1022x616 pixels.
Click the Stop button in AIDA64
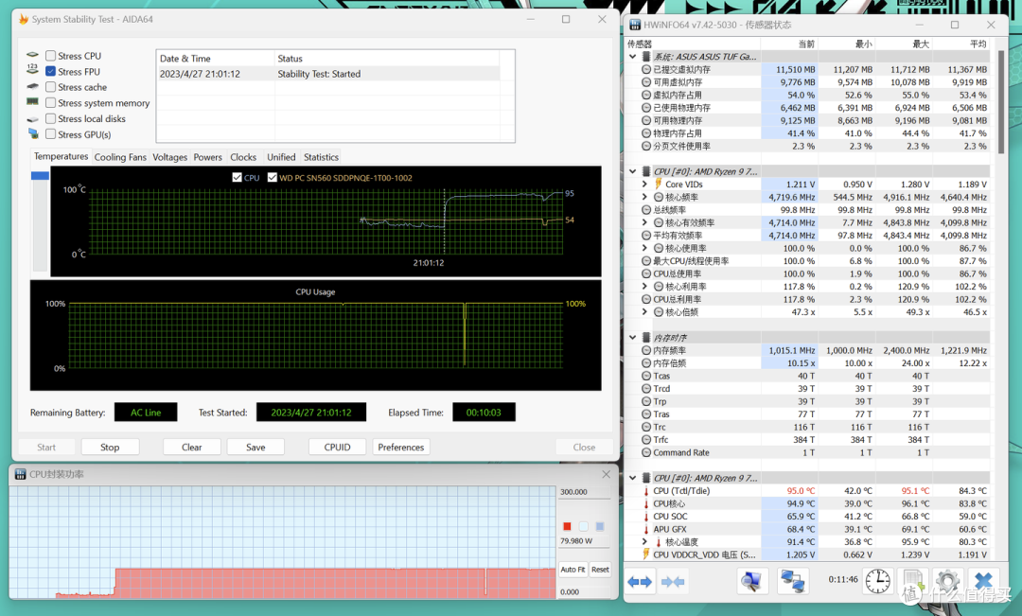[x=110, y=448]
